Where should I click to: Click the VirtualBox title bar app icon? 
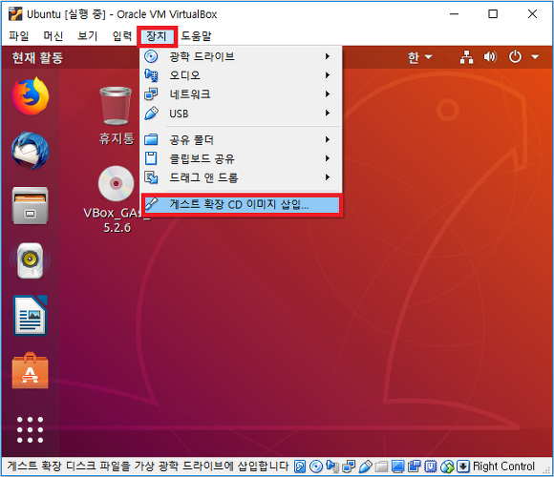[15, 14]
